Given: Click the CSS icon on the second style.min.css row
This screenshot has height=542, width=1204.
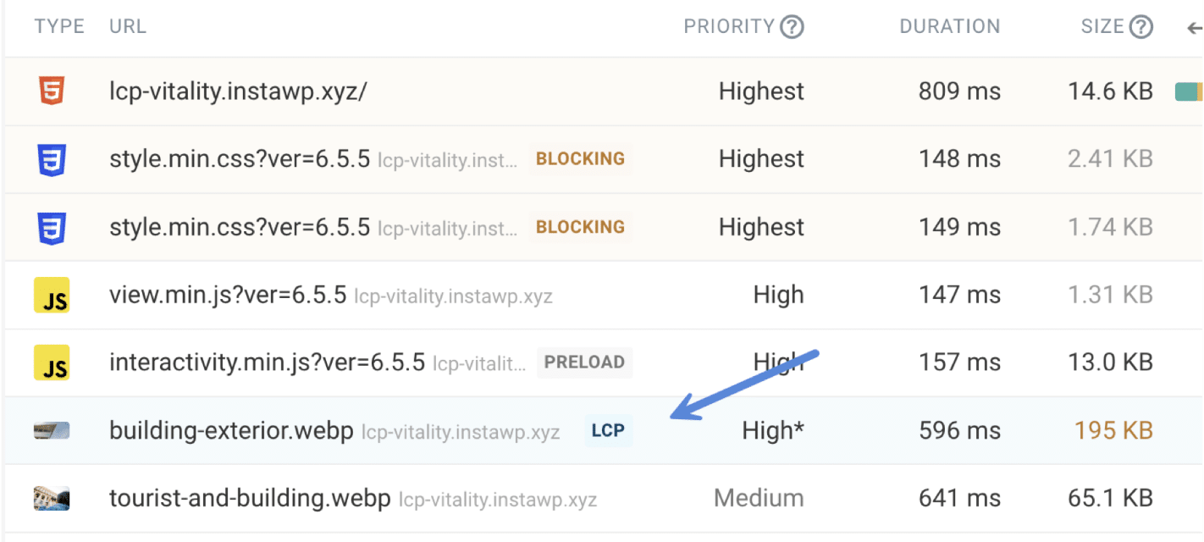Looking at the screenshot, I should pos(51,227).
